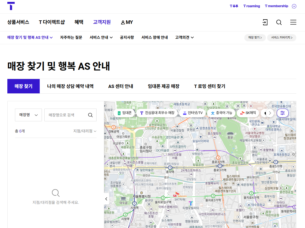Open the map filter settings icon
Viewport: 305px width, 228px height.
(x=282, y=113)
